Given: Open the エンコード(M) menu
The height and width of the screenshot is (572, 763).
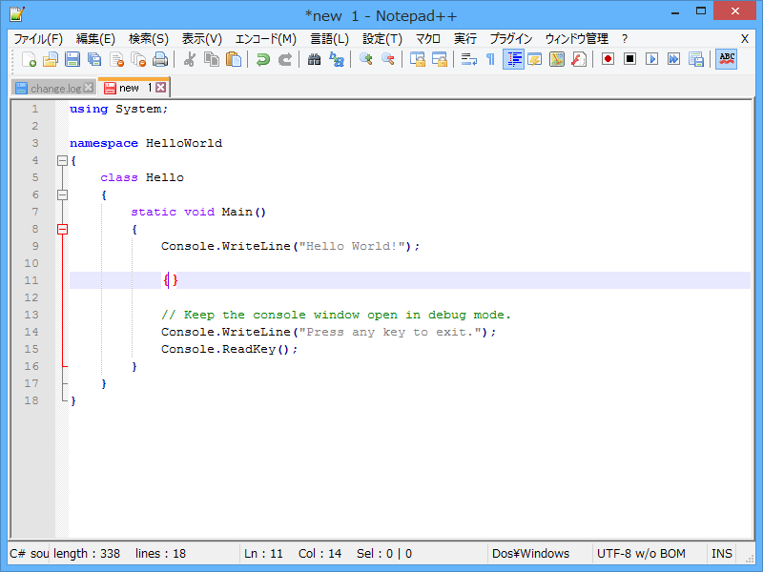Looking at the screenshot, I should click(265, 39).
